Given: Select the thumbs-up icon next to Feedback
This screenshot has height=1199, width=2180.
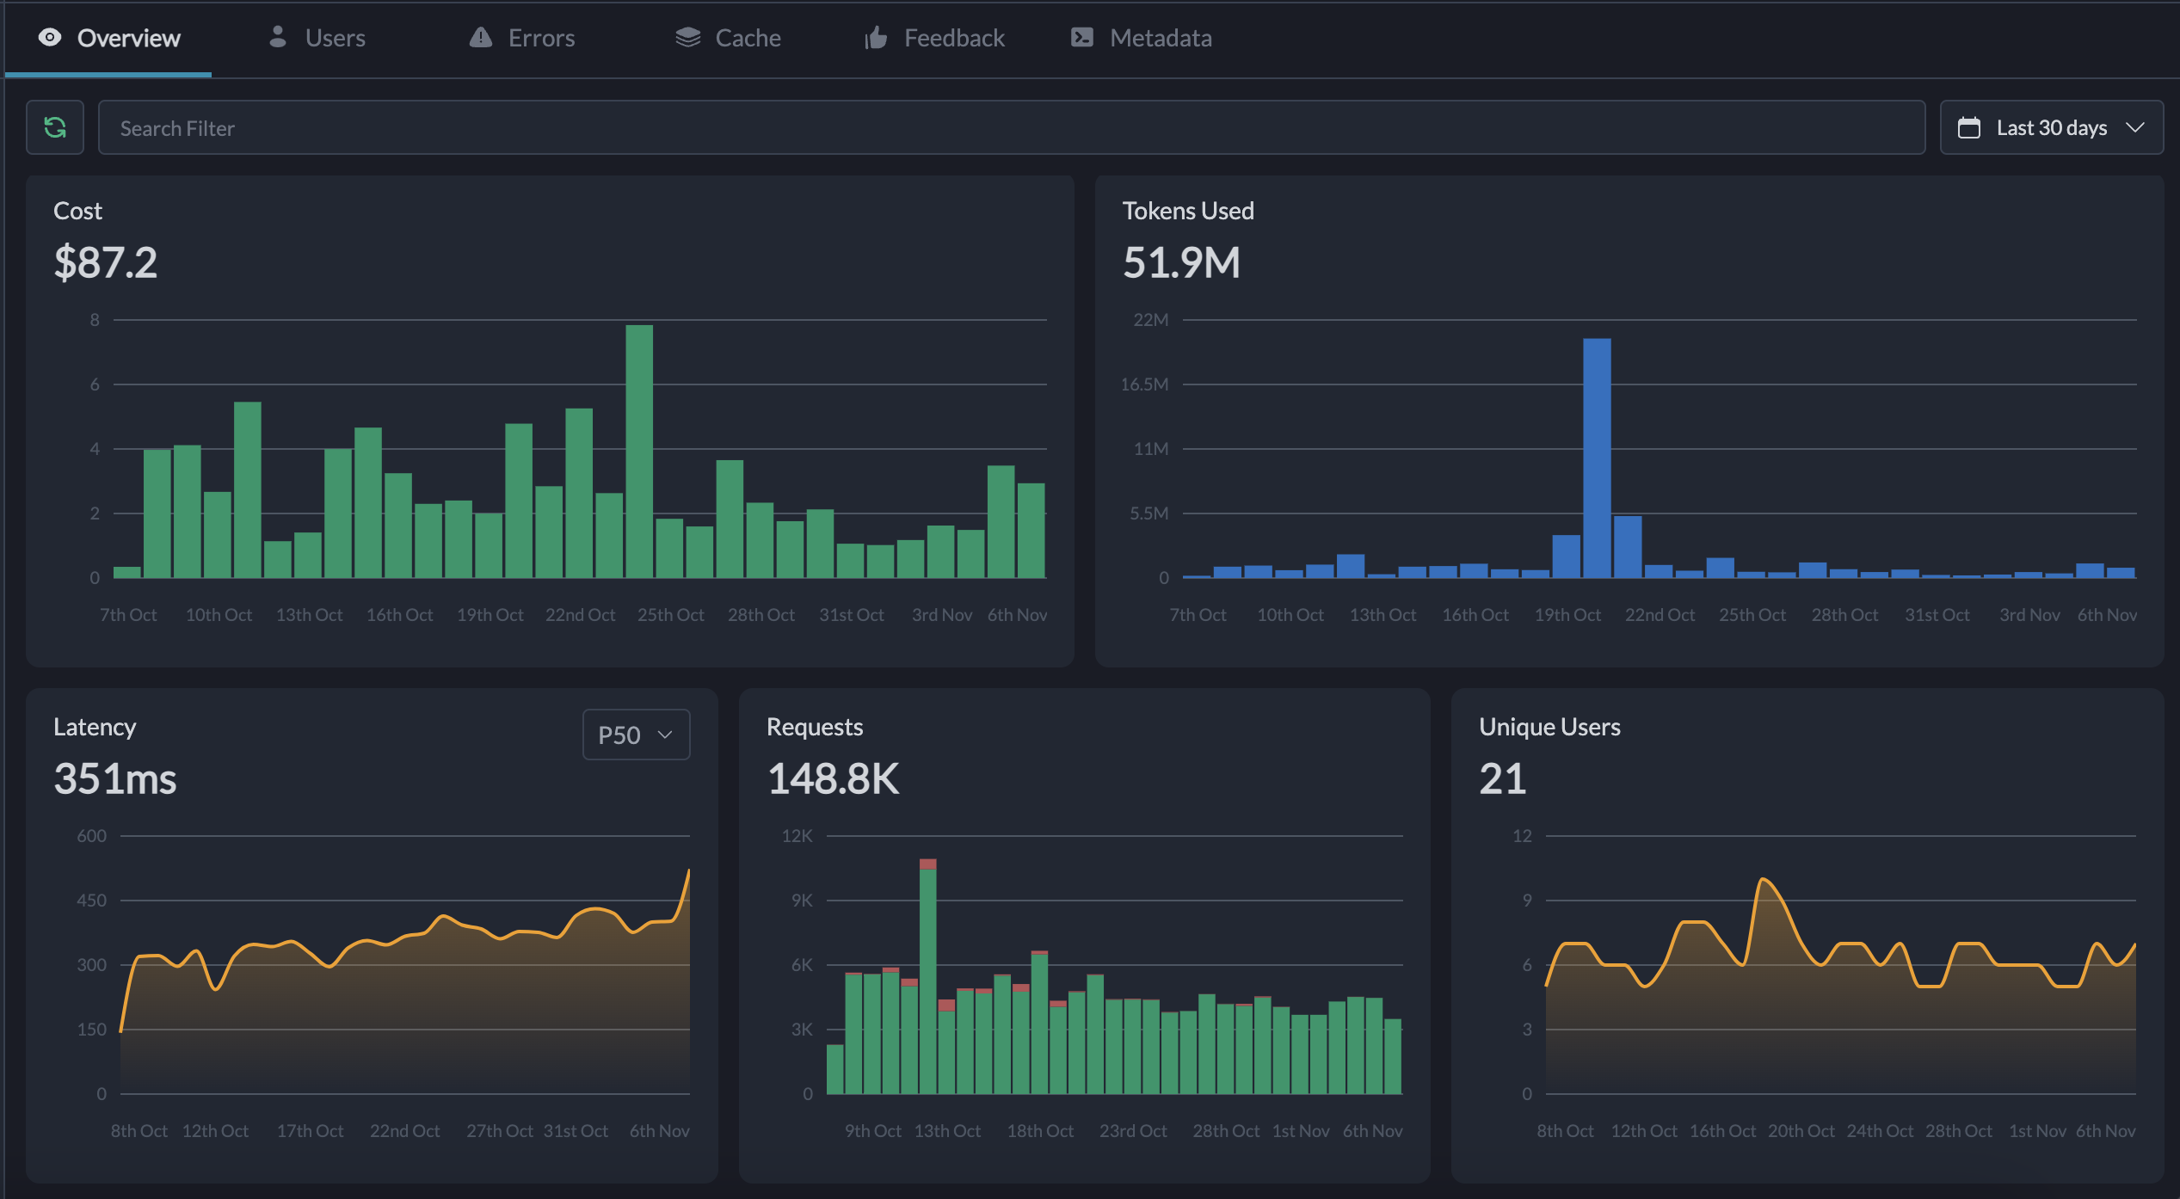Looking at the screenshot, I should (875, 37).
